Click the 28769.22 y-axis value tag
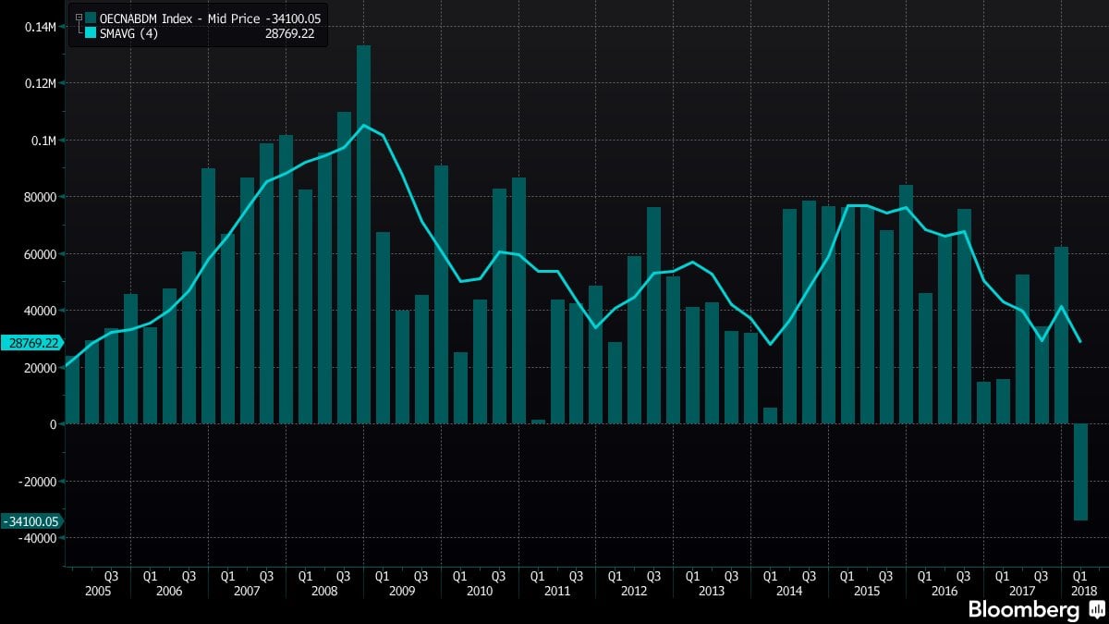Image resolution: width=1109 pixels, height=624 pixels. click(x=31, y=342)
